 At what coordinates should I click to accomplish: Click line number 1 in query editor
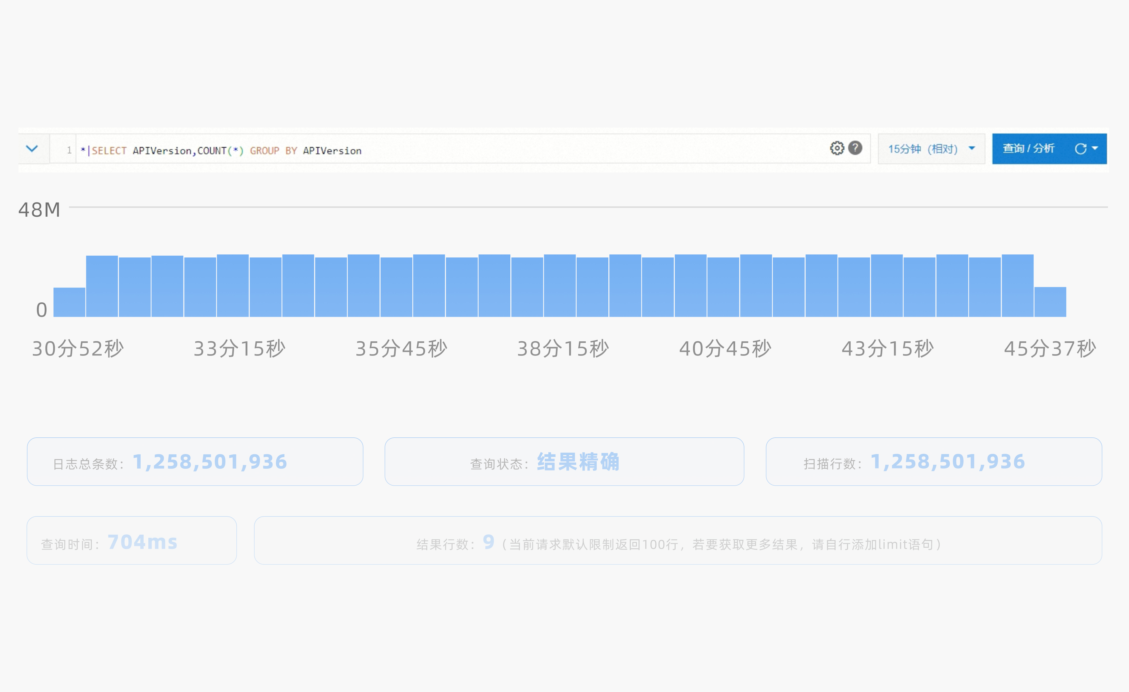69,150
